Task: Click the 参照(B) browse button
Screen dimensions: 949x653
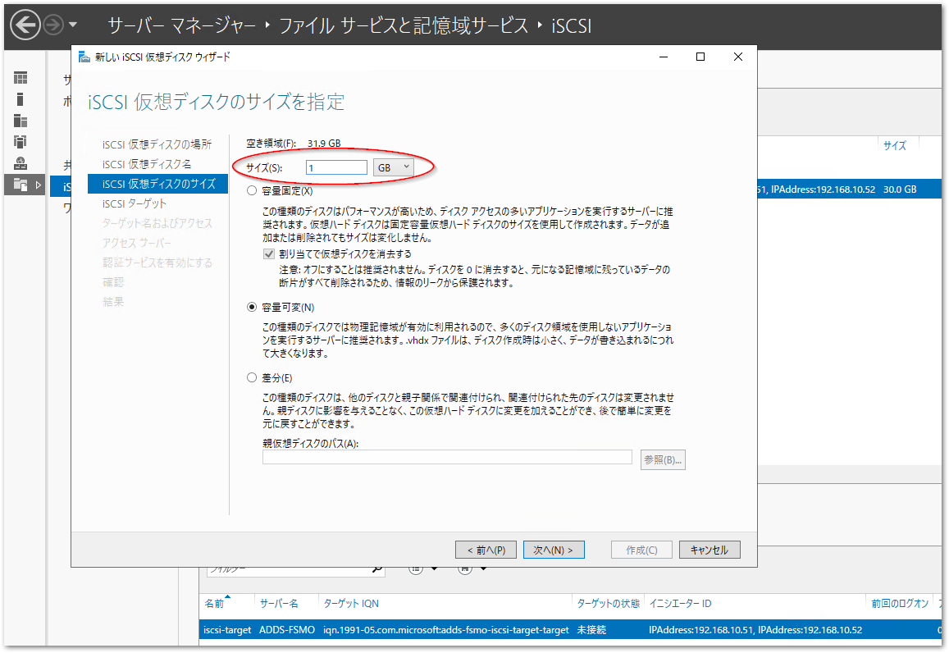Action: point(663,459)
